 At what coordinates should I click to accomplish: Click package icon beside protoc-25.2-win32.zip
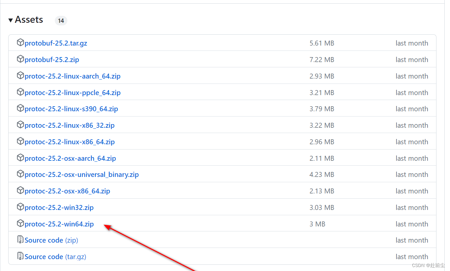(20, 207)
